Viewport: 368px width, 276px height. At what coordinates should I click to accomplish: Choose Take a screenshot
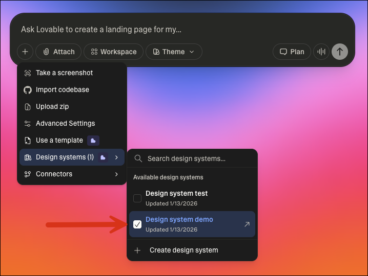pyautogui.click(x=72, y=73)
